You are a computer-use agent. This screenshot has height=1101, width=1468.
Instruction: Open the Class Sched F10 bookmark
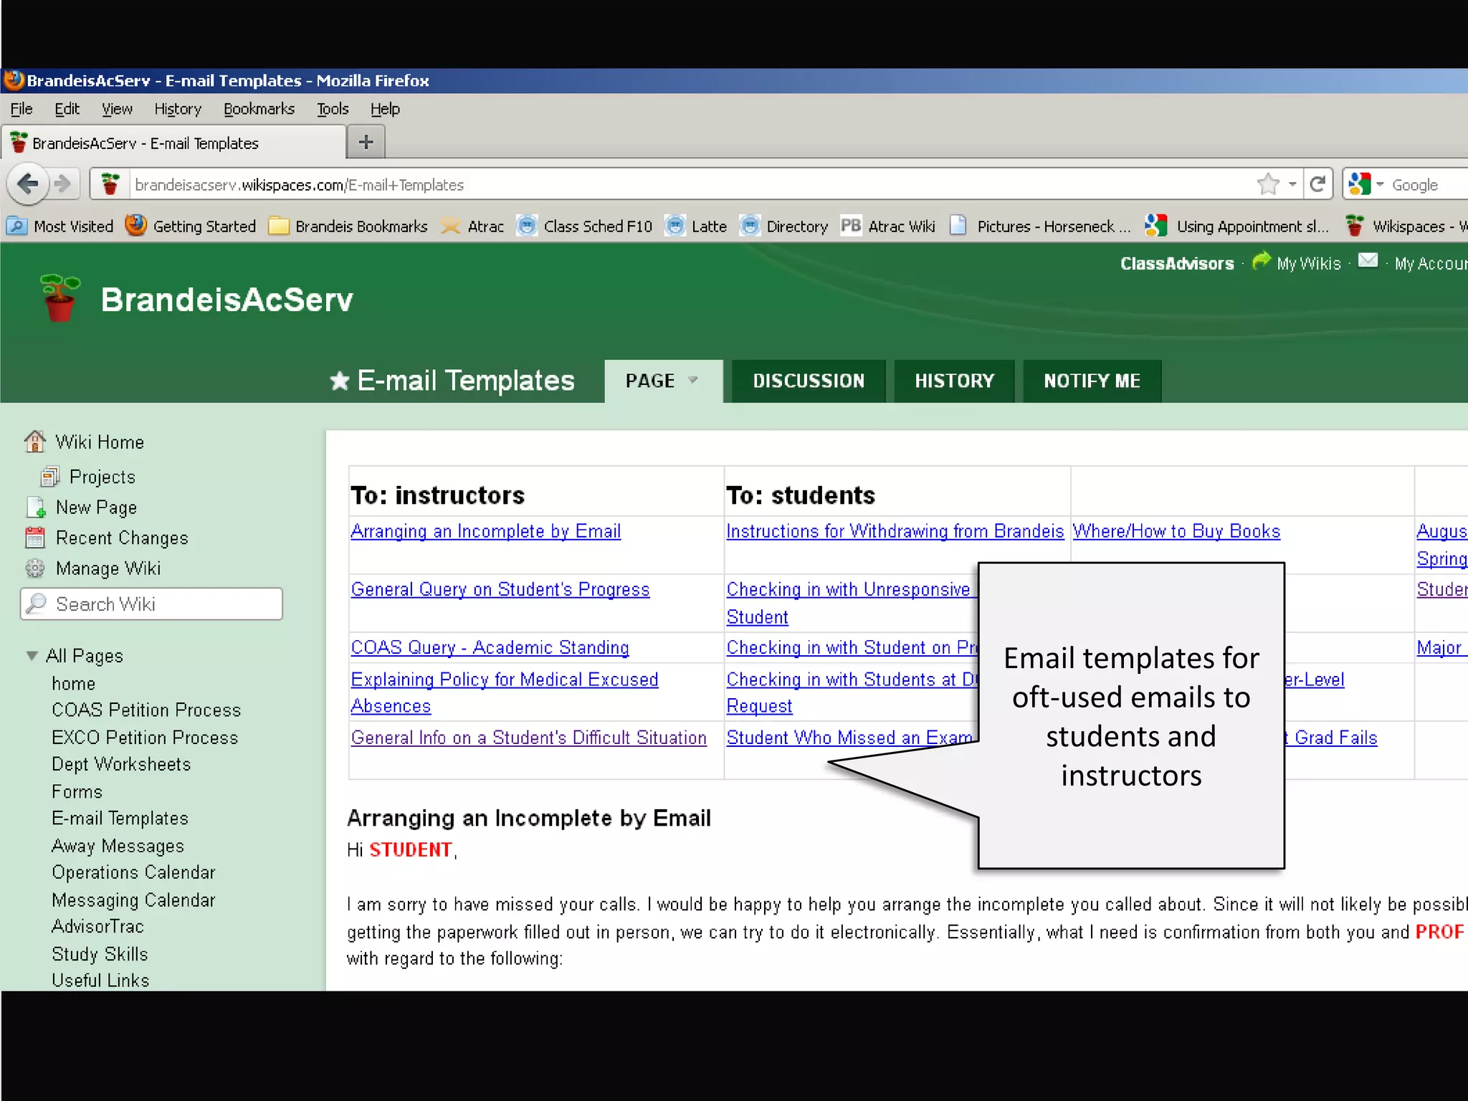585,226
